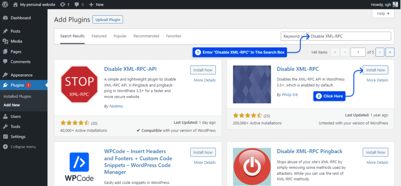Click the WordPress logo icon
This screenshot has width=401, height=186.
(x=5, y=4)
